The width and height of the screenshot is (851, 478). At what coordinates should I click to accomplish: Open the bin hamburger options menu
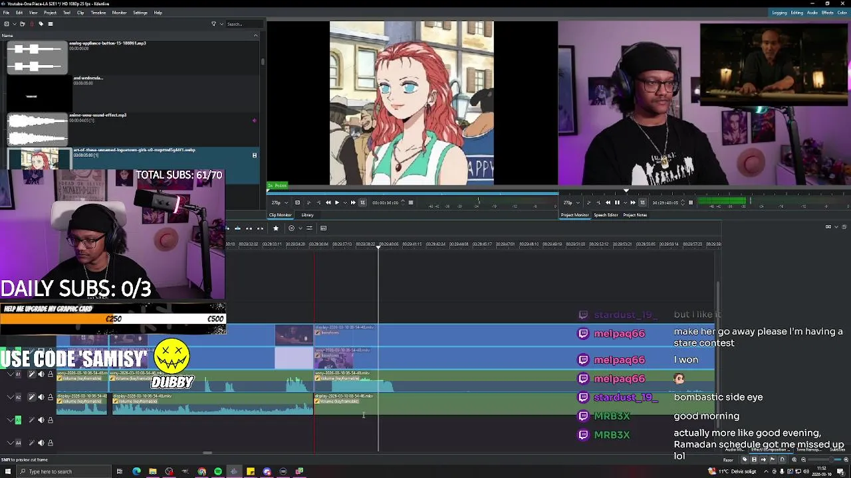coord(51,24)
